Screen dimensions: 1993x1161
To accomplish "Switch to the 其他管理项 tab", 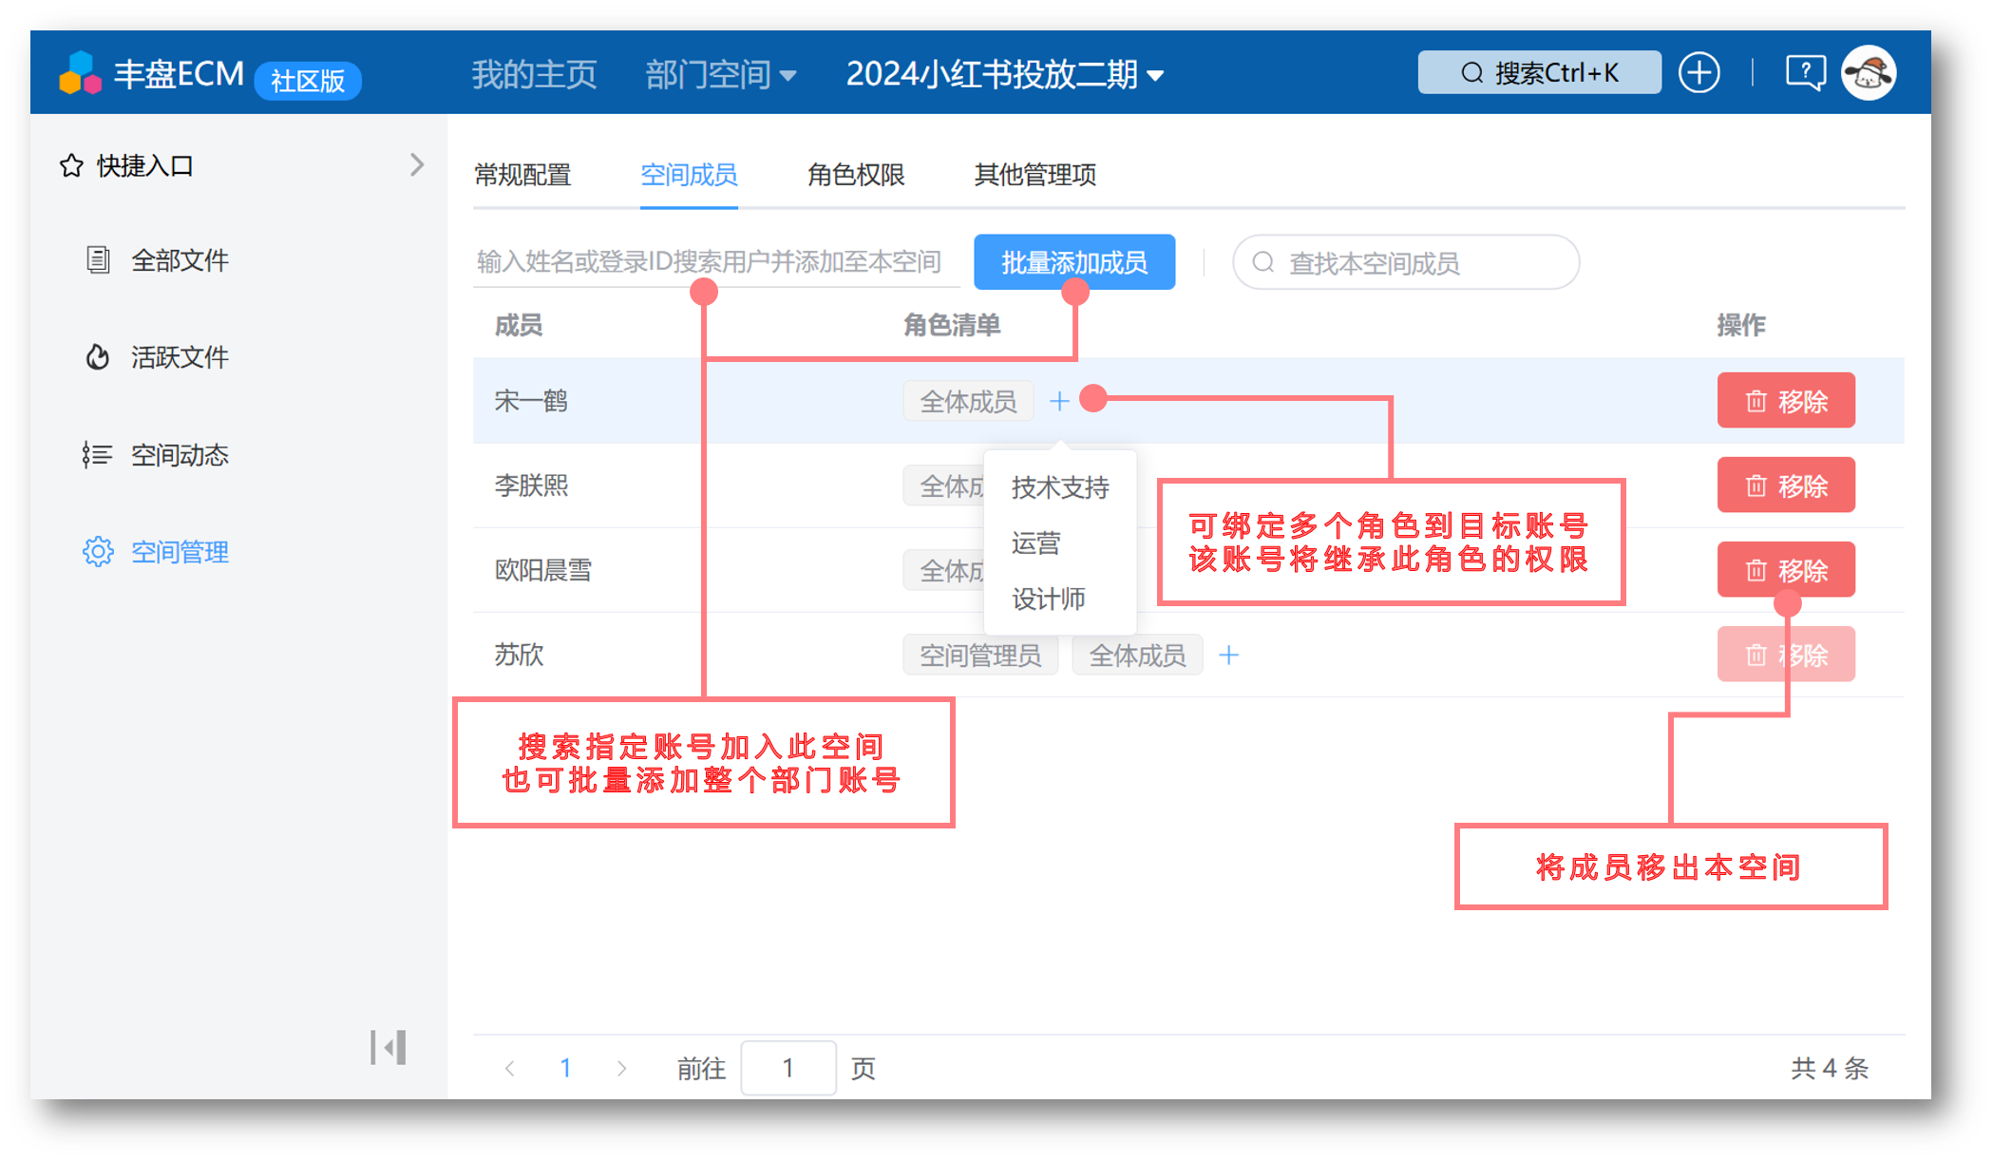I will pyautogui.click(x=1035, y=175).
